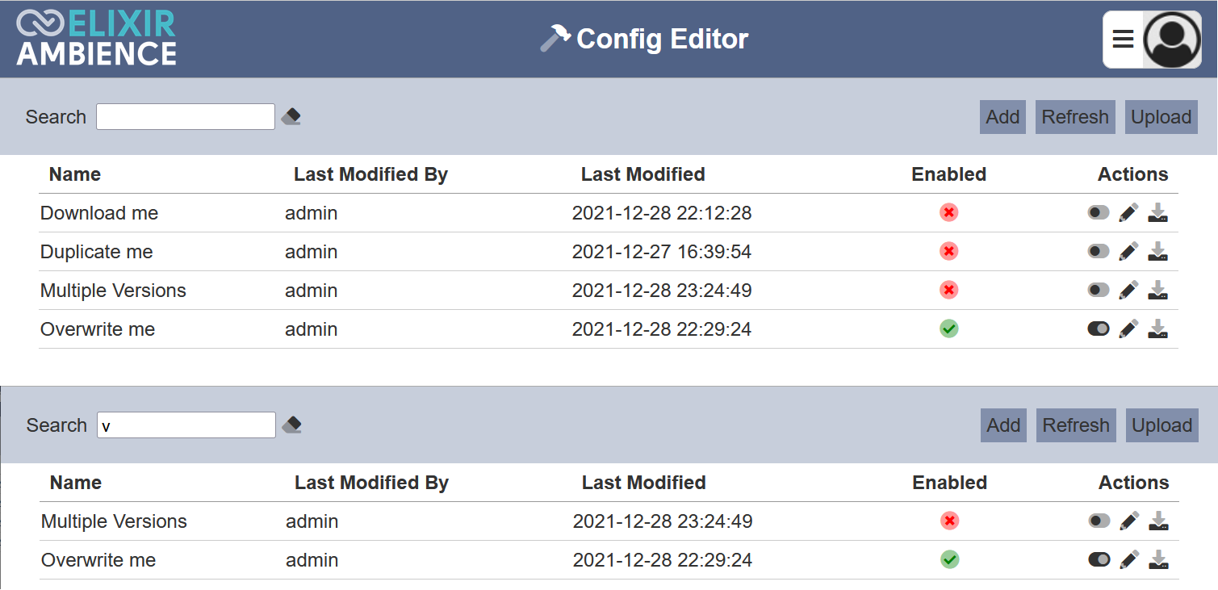Download Overwrite me from the filtered list

tap(1159, 560)
